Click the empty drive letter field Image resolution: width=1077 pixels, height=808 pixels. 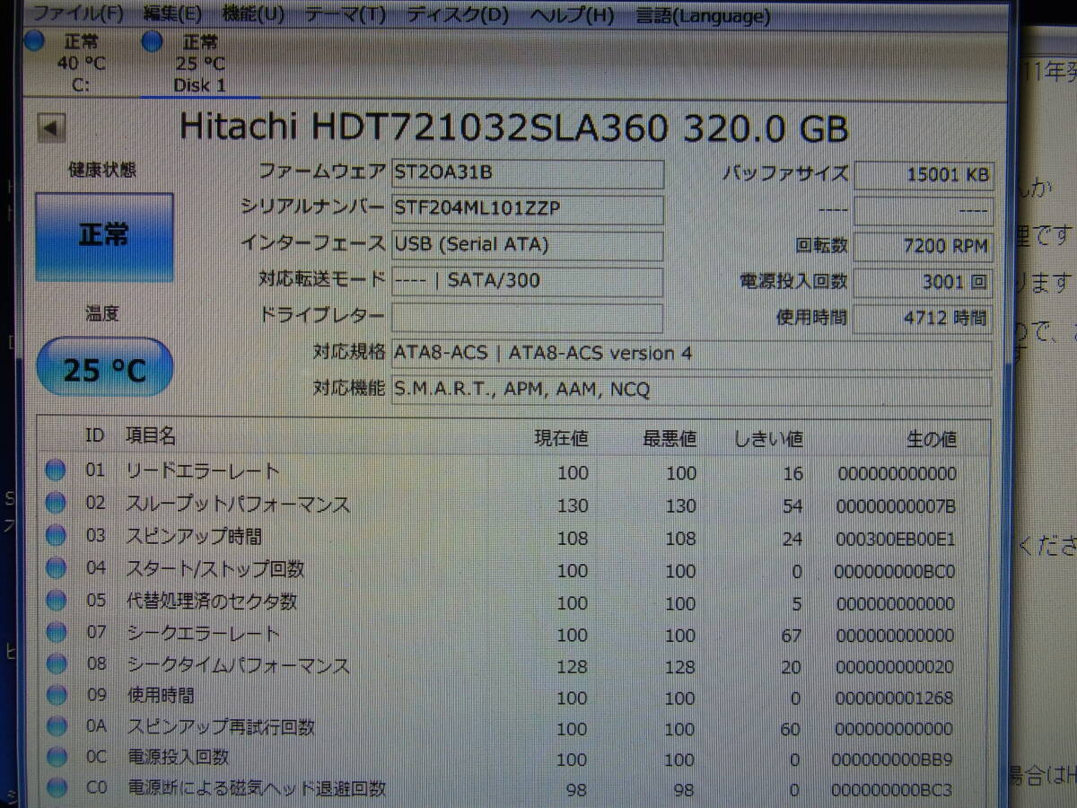tap(528, 318)
